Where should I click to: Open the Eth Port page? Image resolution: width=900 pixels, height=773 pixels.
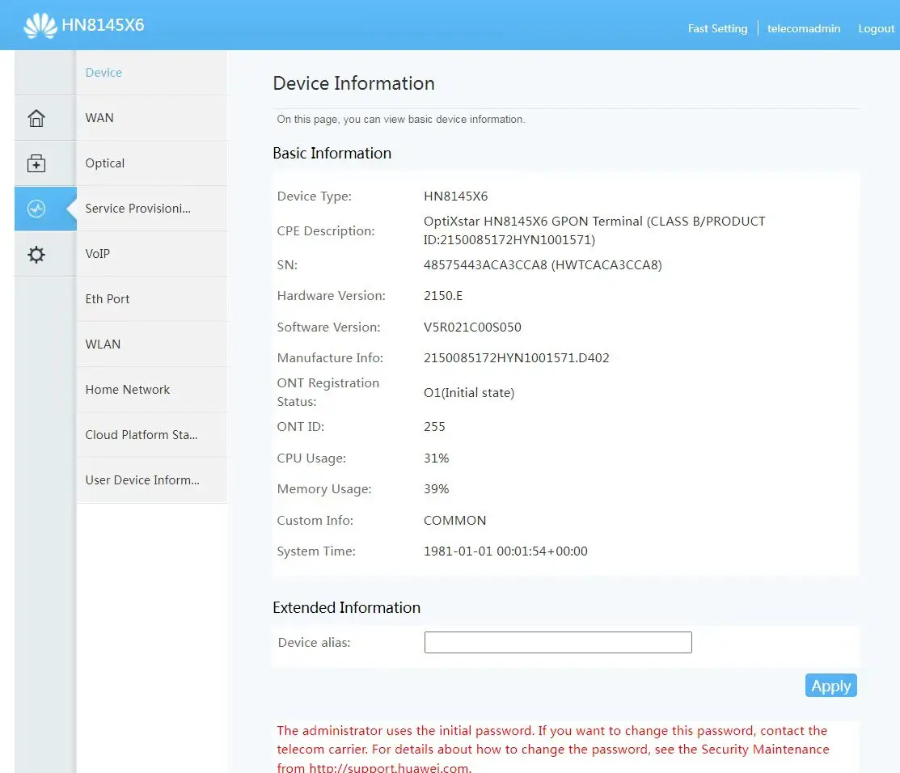coord(108,299)
